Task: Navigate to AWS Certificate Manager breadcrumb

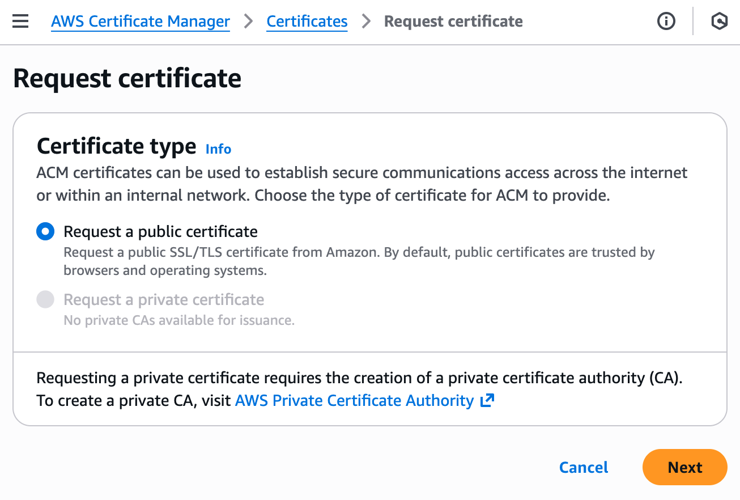Action: coord(140,22)
